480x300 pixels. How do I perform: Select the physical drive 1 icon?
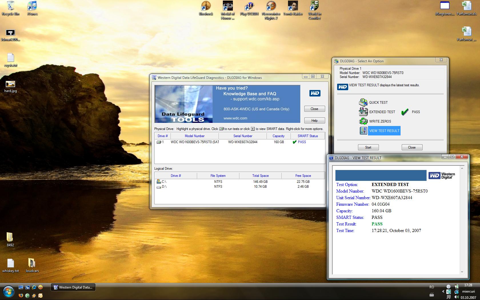pyautogui.click(x=159, y=142)
